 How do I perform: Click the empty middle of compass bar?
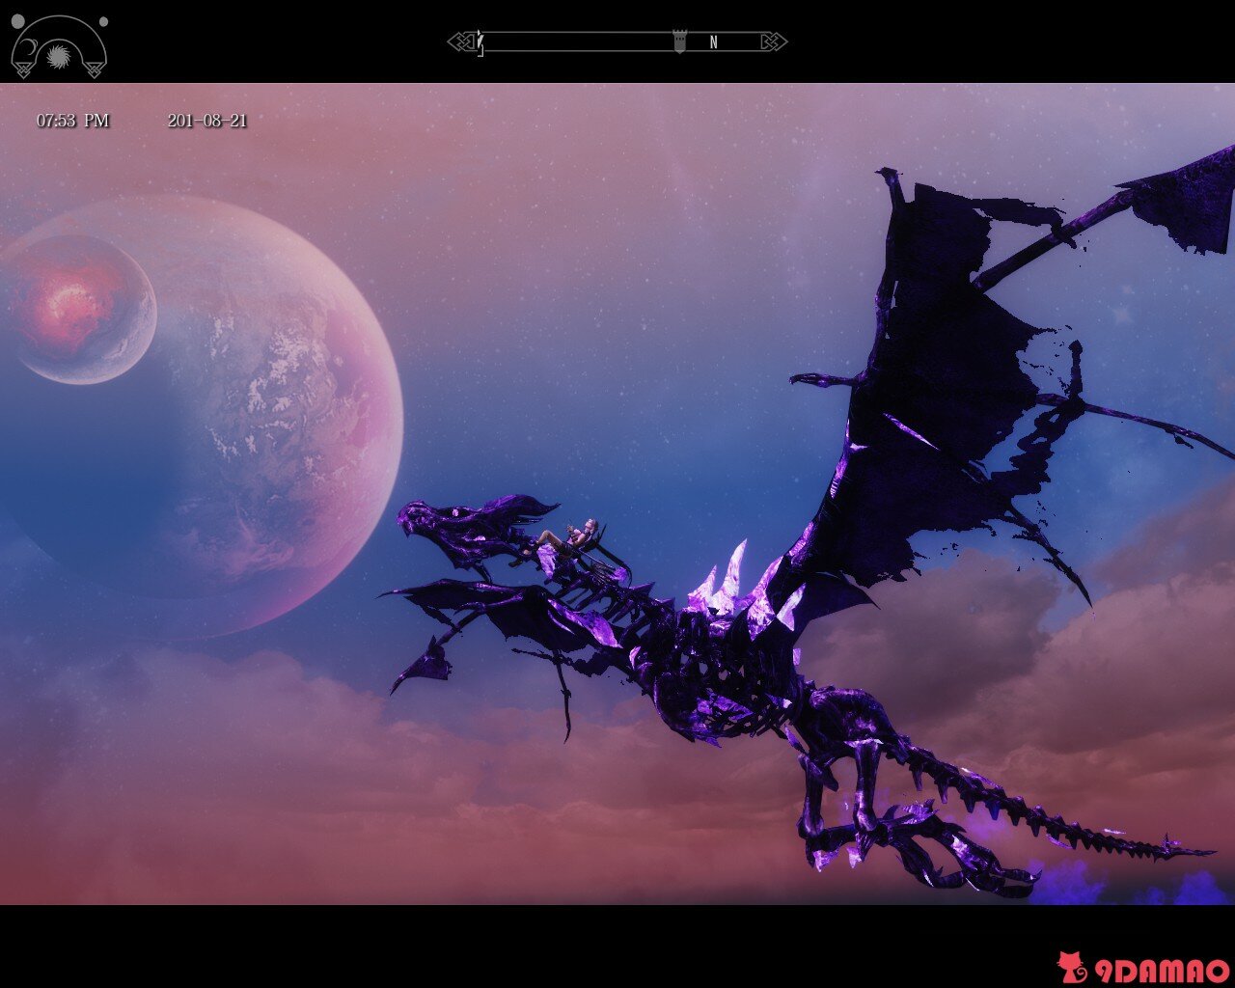click(x=579, y=41)
